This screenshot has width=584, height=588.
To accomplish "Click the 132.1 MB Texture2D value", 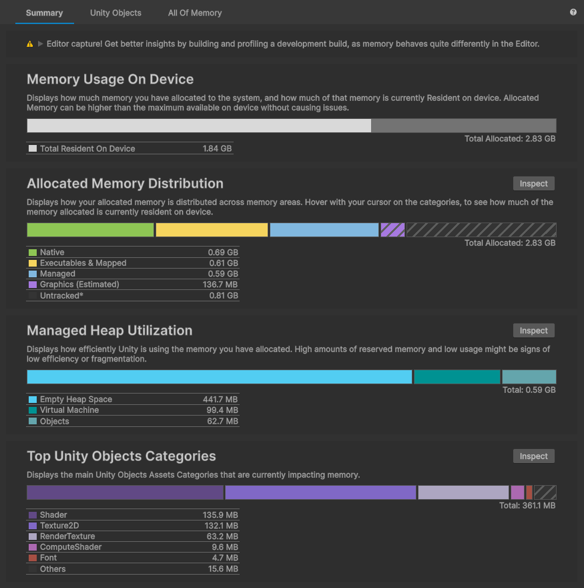I will (221, 526).
